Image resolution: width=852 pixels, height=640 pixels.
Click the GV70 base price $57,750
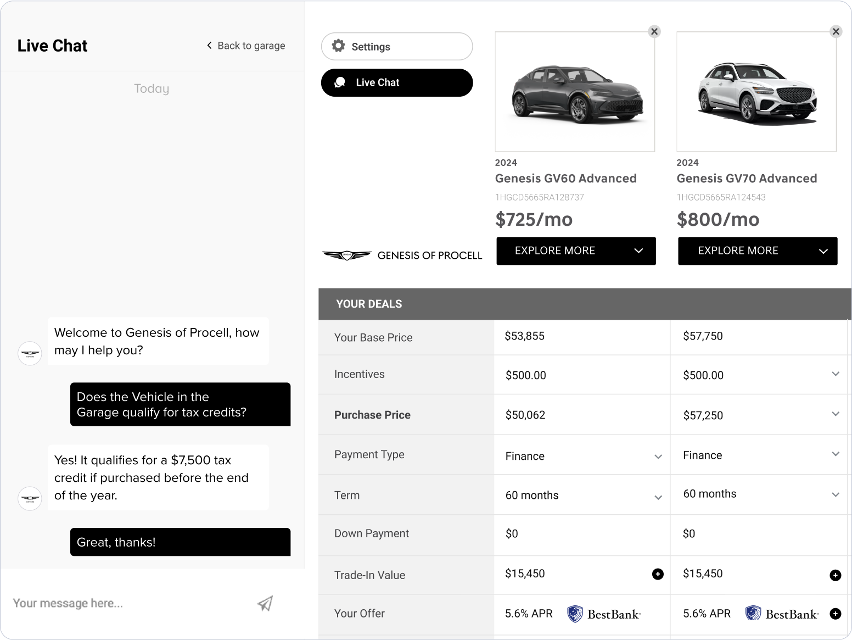tap(703, 336)
